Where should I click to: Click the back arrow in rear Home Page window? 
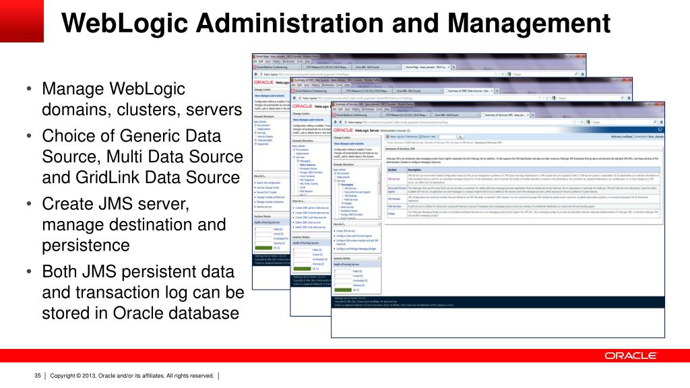coord(256,74)
